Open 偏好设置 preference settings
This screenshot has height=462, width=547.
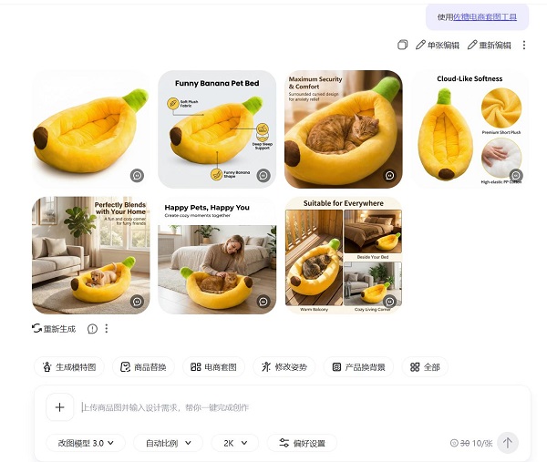point(302,443)
